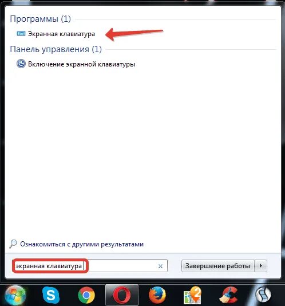This screenshot has height=306, width=285.
Task: Open Skype from the taskbar
Action: (x=51, y=295)
